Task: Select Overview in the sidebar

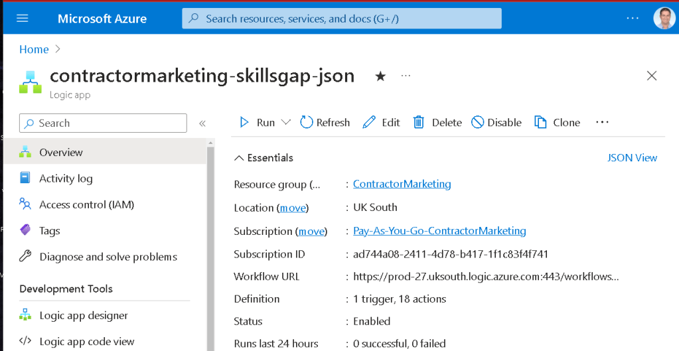Action: 105,152
